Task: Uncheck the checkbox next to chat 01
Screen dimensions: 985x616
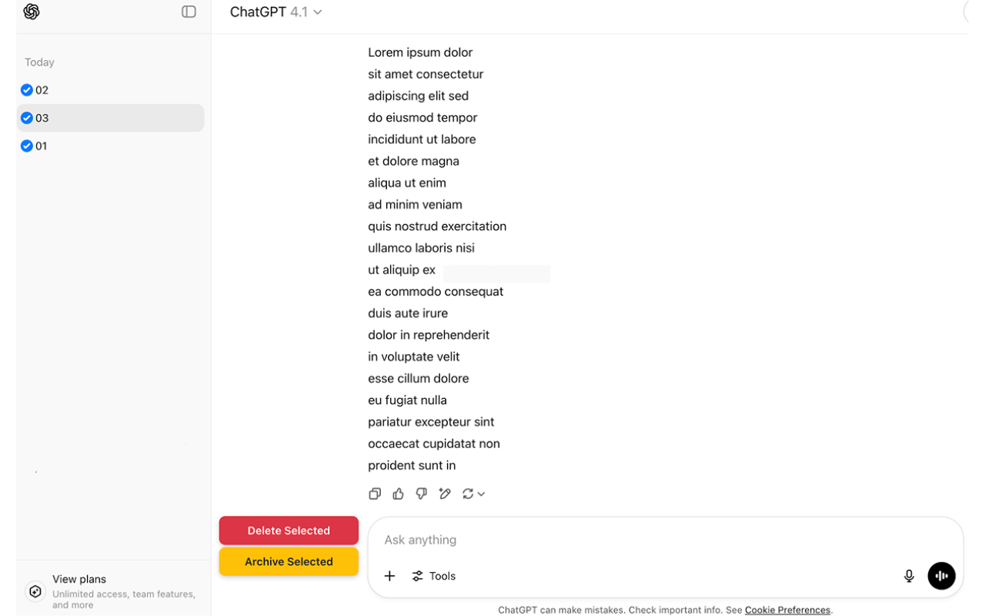Action: [27, 146]
